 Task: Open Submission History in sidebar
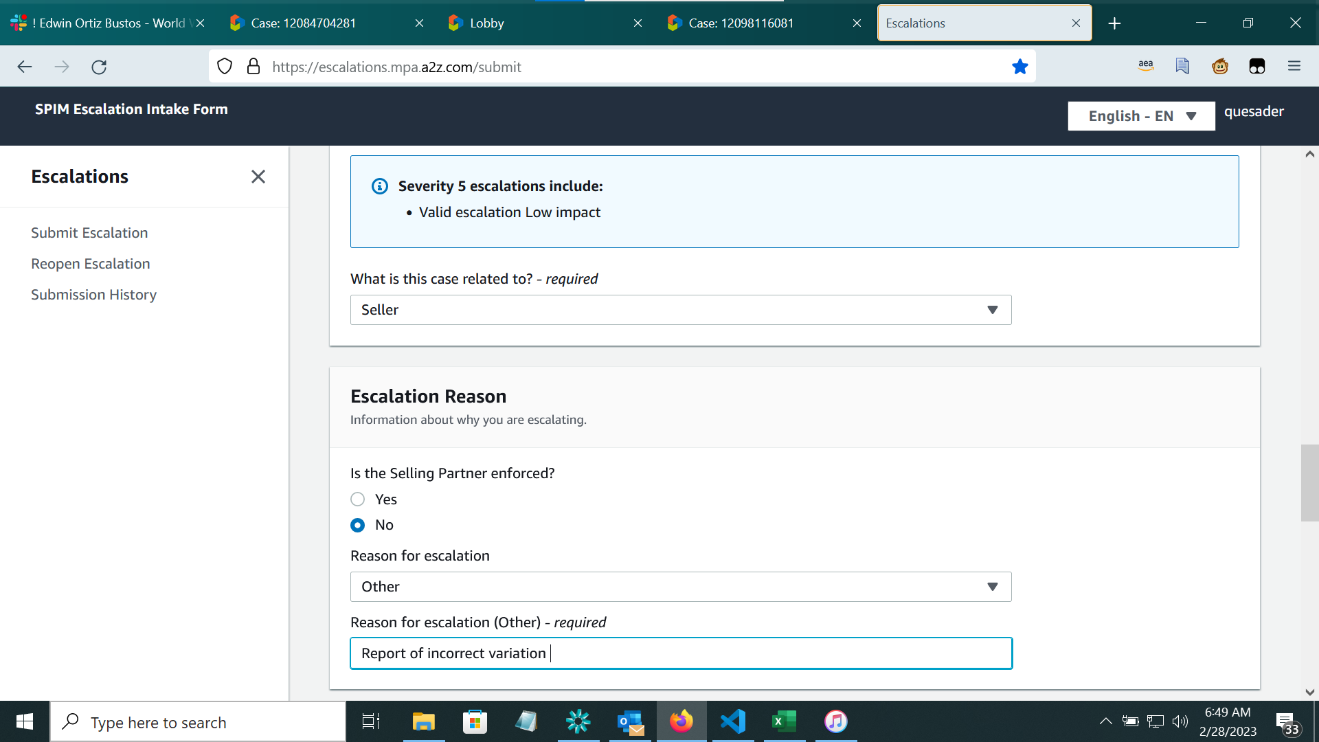pos(94,295)
